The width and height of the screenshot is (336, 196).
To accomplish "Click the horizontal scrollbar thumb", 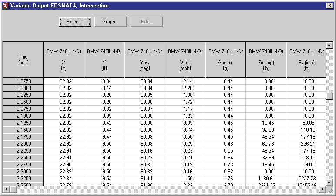I will [13, 189].
